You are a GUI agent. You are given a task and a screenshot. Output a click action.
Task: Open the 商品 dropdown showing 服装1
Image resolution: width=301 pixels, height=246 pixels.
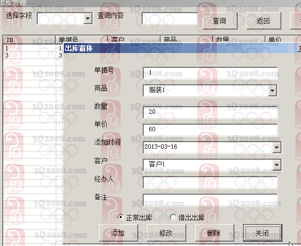coord(273,90)
